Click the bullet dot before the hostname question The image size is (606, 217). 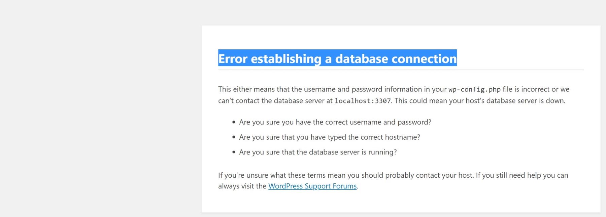tap(234, 137)
